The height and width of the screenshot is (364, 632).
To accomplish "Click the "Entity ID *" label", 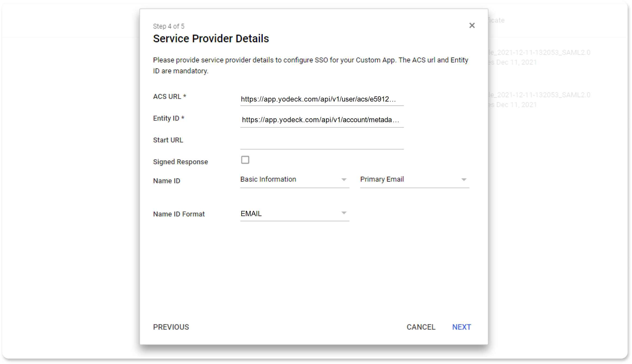I will click(x=169, y=118).
